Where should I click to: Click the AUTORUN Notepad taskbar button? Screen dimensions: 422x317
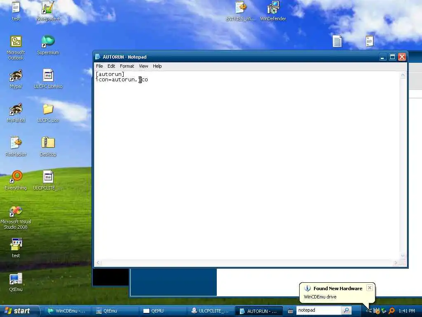[x=259, y=311]
